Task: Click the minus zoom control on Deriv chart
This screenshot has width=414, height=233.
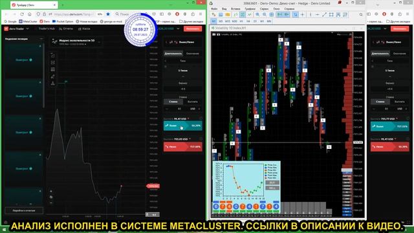Action: 51,203
